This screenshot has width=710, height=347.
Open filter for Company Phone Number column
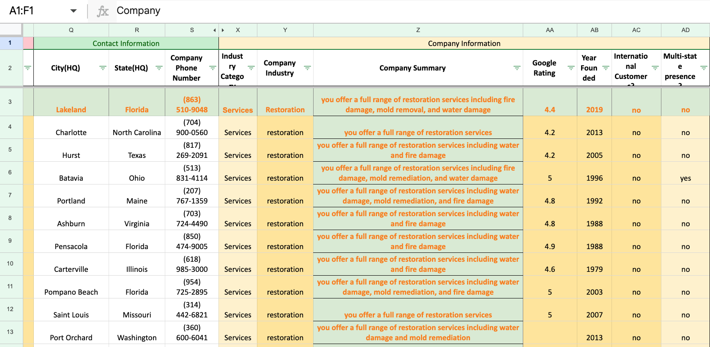coord(213,68)
